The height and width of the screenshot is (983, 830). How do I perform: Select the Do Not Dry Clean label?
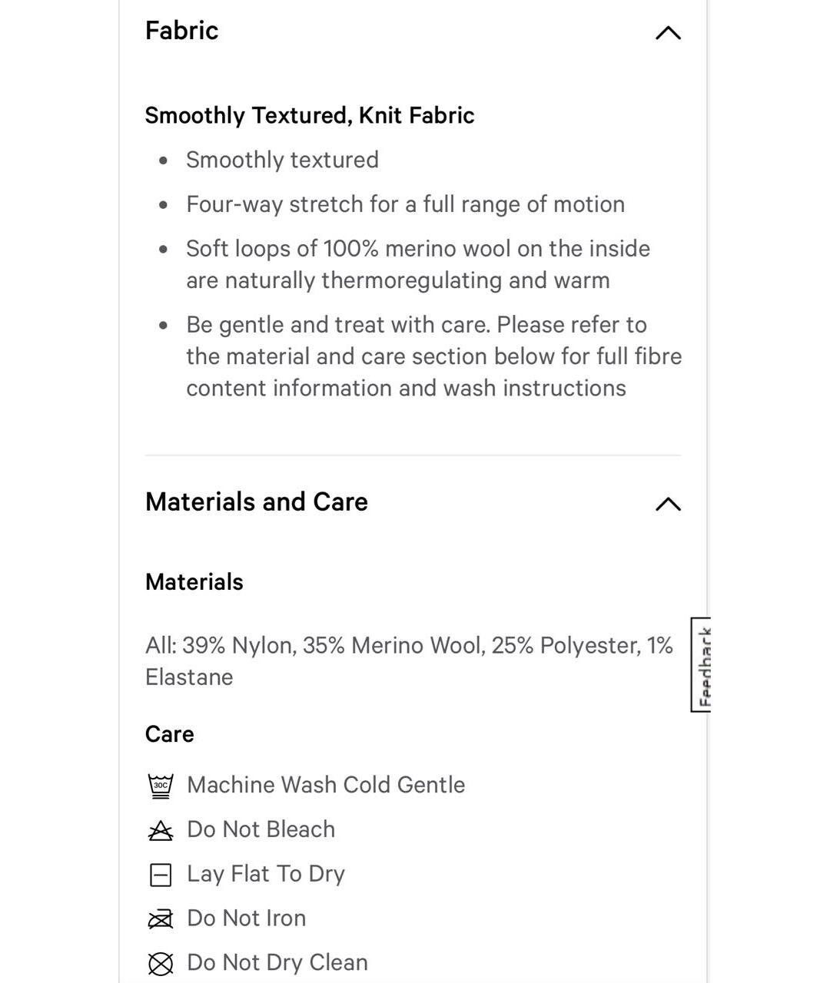(x=277, y=962)
